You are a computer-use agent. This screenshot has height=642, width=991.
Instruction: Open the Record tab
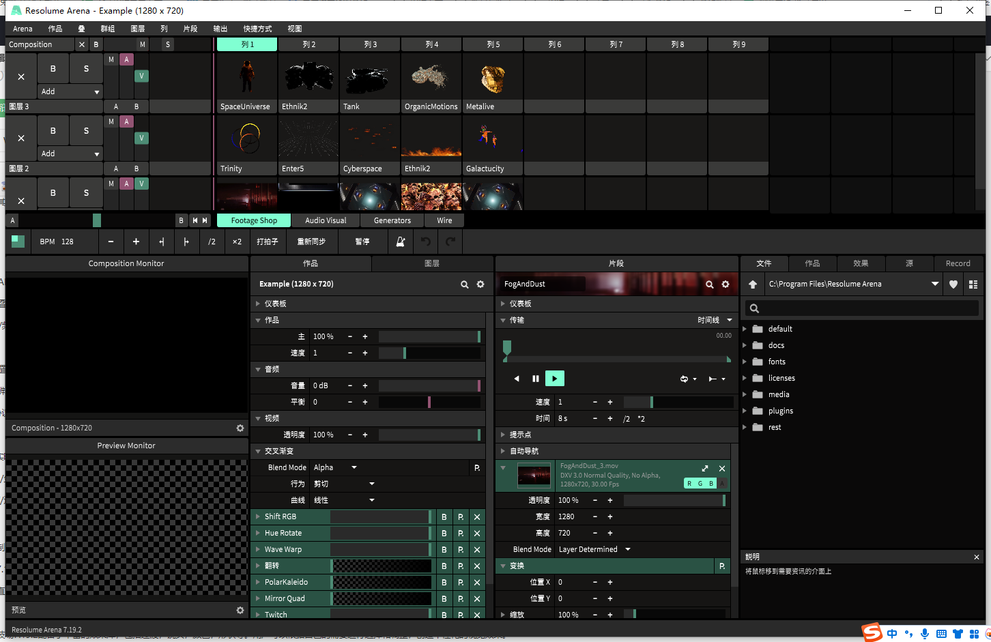tap(958, 263)
